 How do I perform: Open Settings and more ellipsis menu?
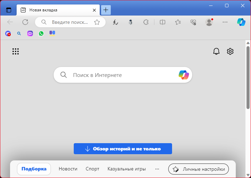pyautogui.click(x=225, y=22)
